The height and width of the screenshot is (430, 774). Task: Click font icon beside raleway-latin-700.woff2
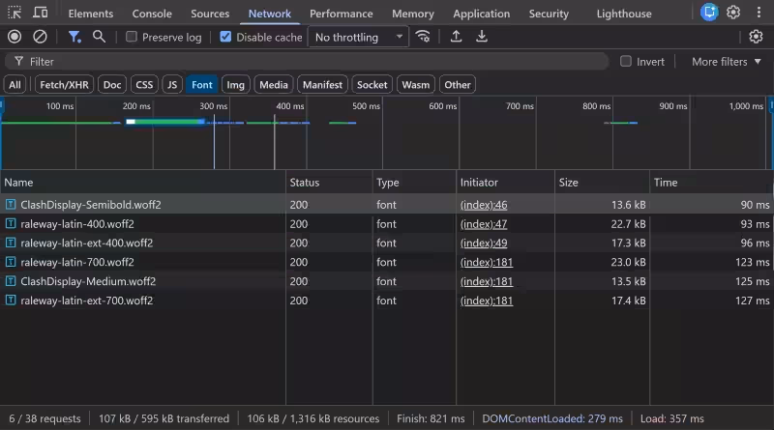point(11,262)
